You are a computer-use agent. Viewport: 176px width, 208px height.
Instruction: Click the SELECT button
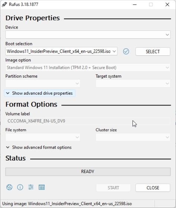pyautogui.click(x=153, y=52)
